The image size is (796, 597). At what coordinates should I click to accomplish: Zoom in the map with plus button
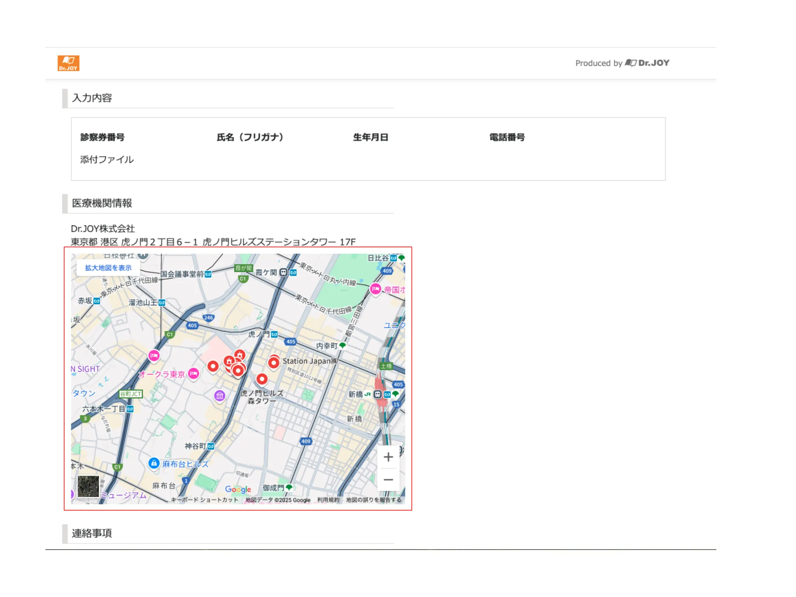pyautogui.click(x=388, y=457)
